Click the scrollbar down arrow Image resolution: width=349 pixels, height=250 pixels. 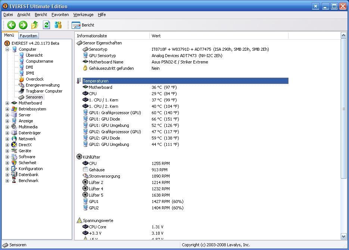coord(343,237)
